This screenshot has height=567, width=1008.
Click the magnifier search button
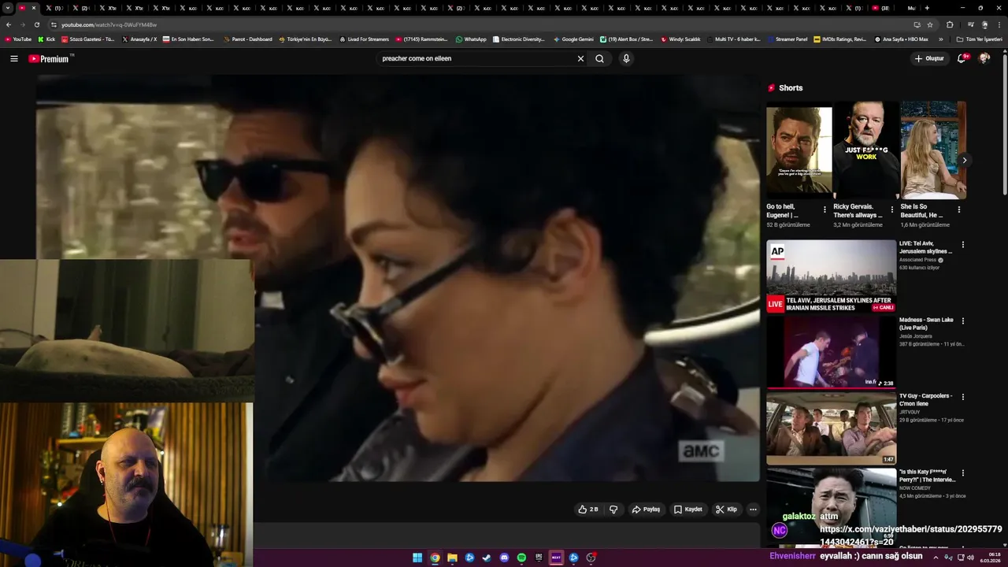coord(599,58)
